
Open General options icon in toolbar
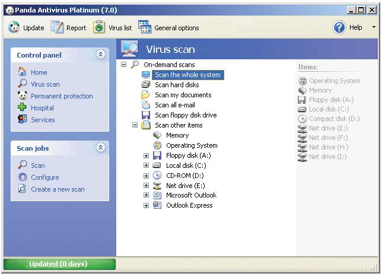click(145, 27)
